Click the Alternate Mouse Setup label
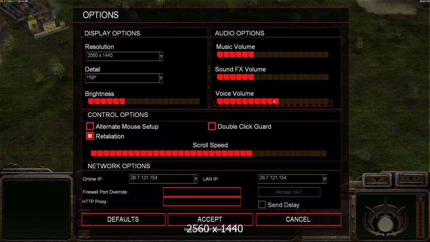The height and width of the screenshot is (242, 430). coord(127,127)
